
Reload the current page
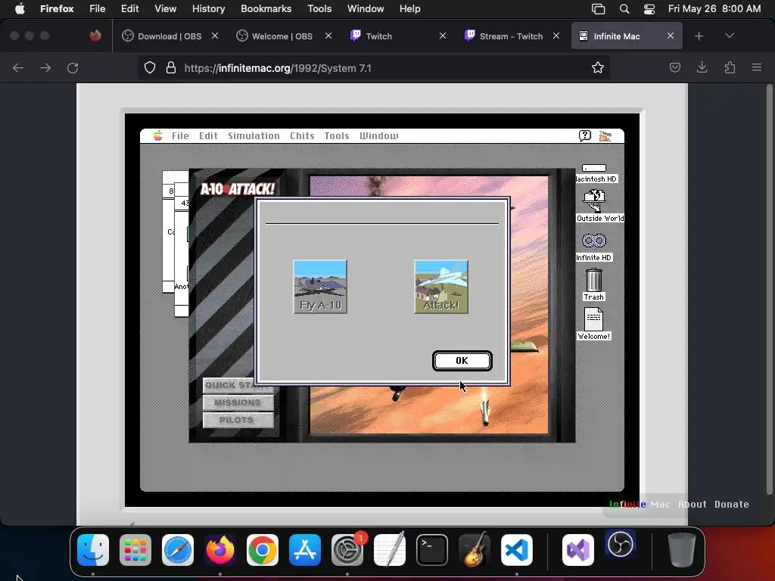[73, 67]
